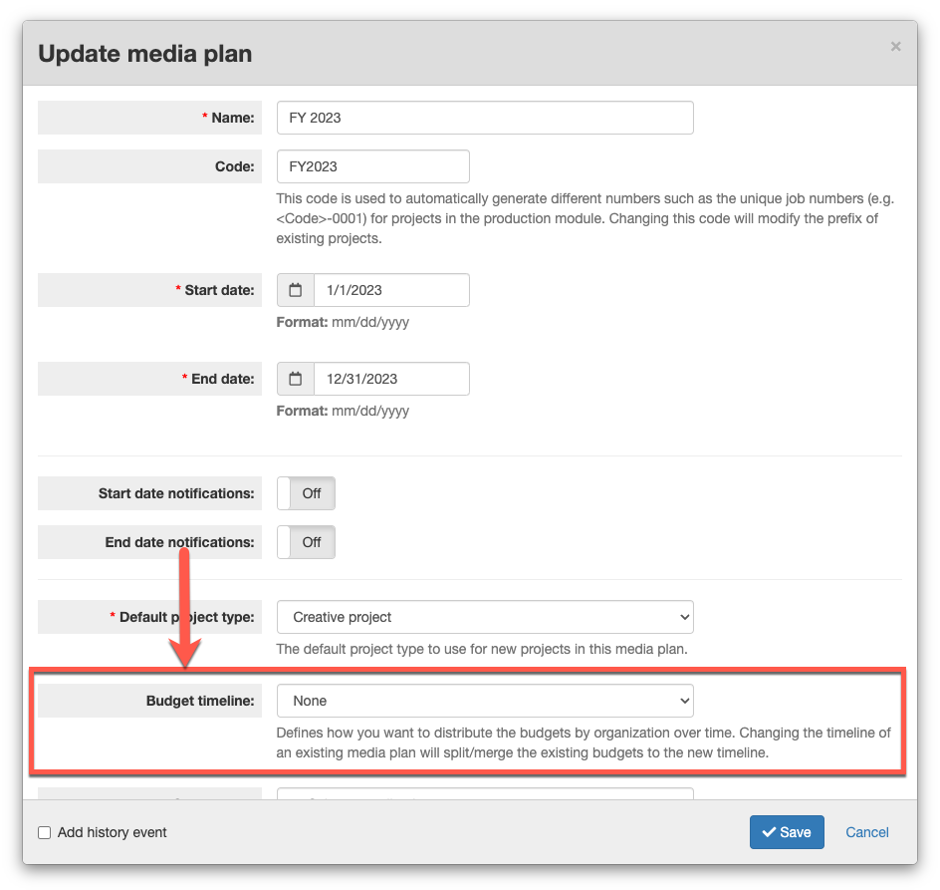Click the Update media plan title
Image resolution: width=940 pixels, height=890 pixels.
145,54
